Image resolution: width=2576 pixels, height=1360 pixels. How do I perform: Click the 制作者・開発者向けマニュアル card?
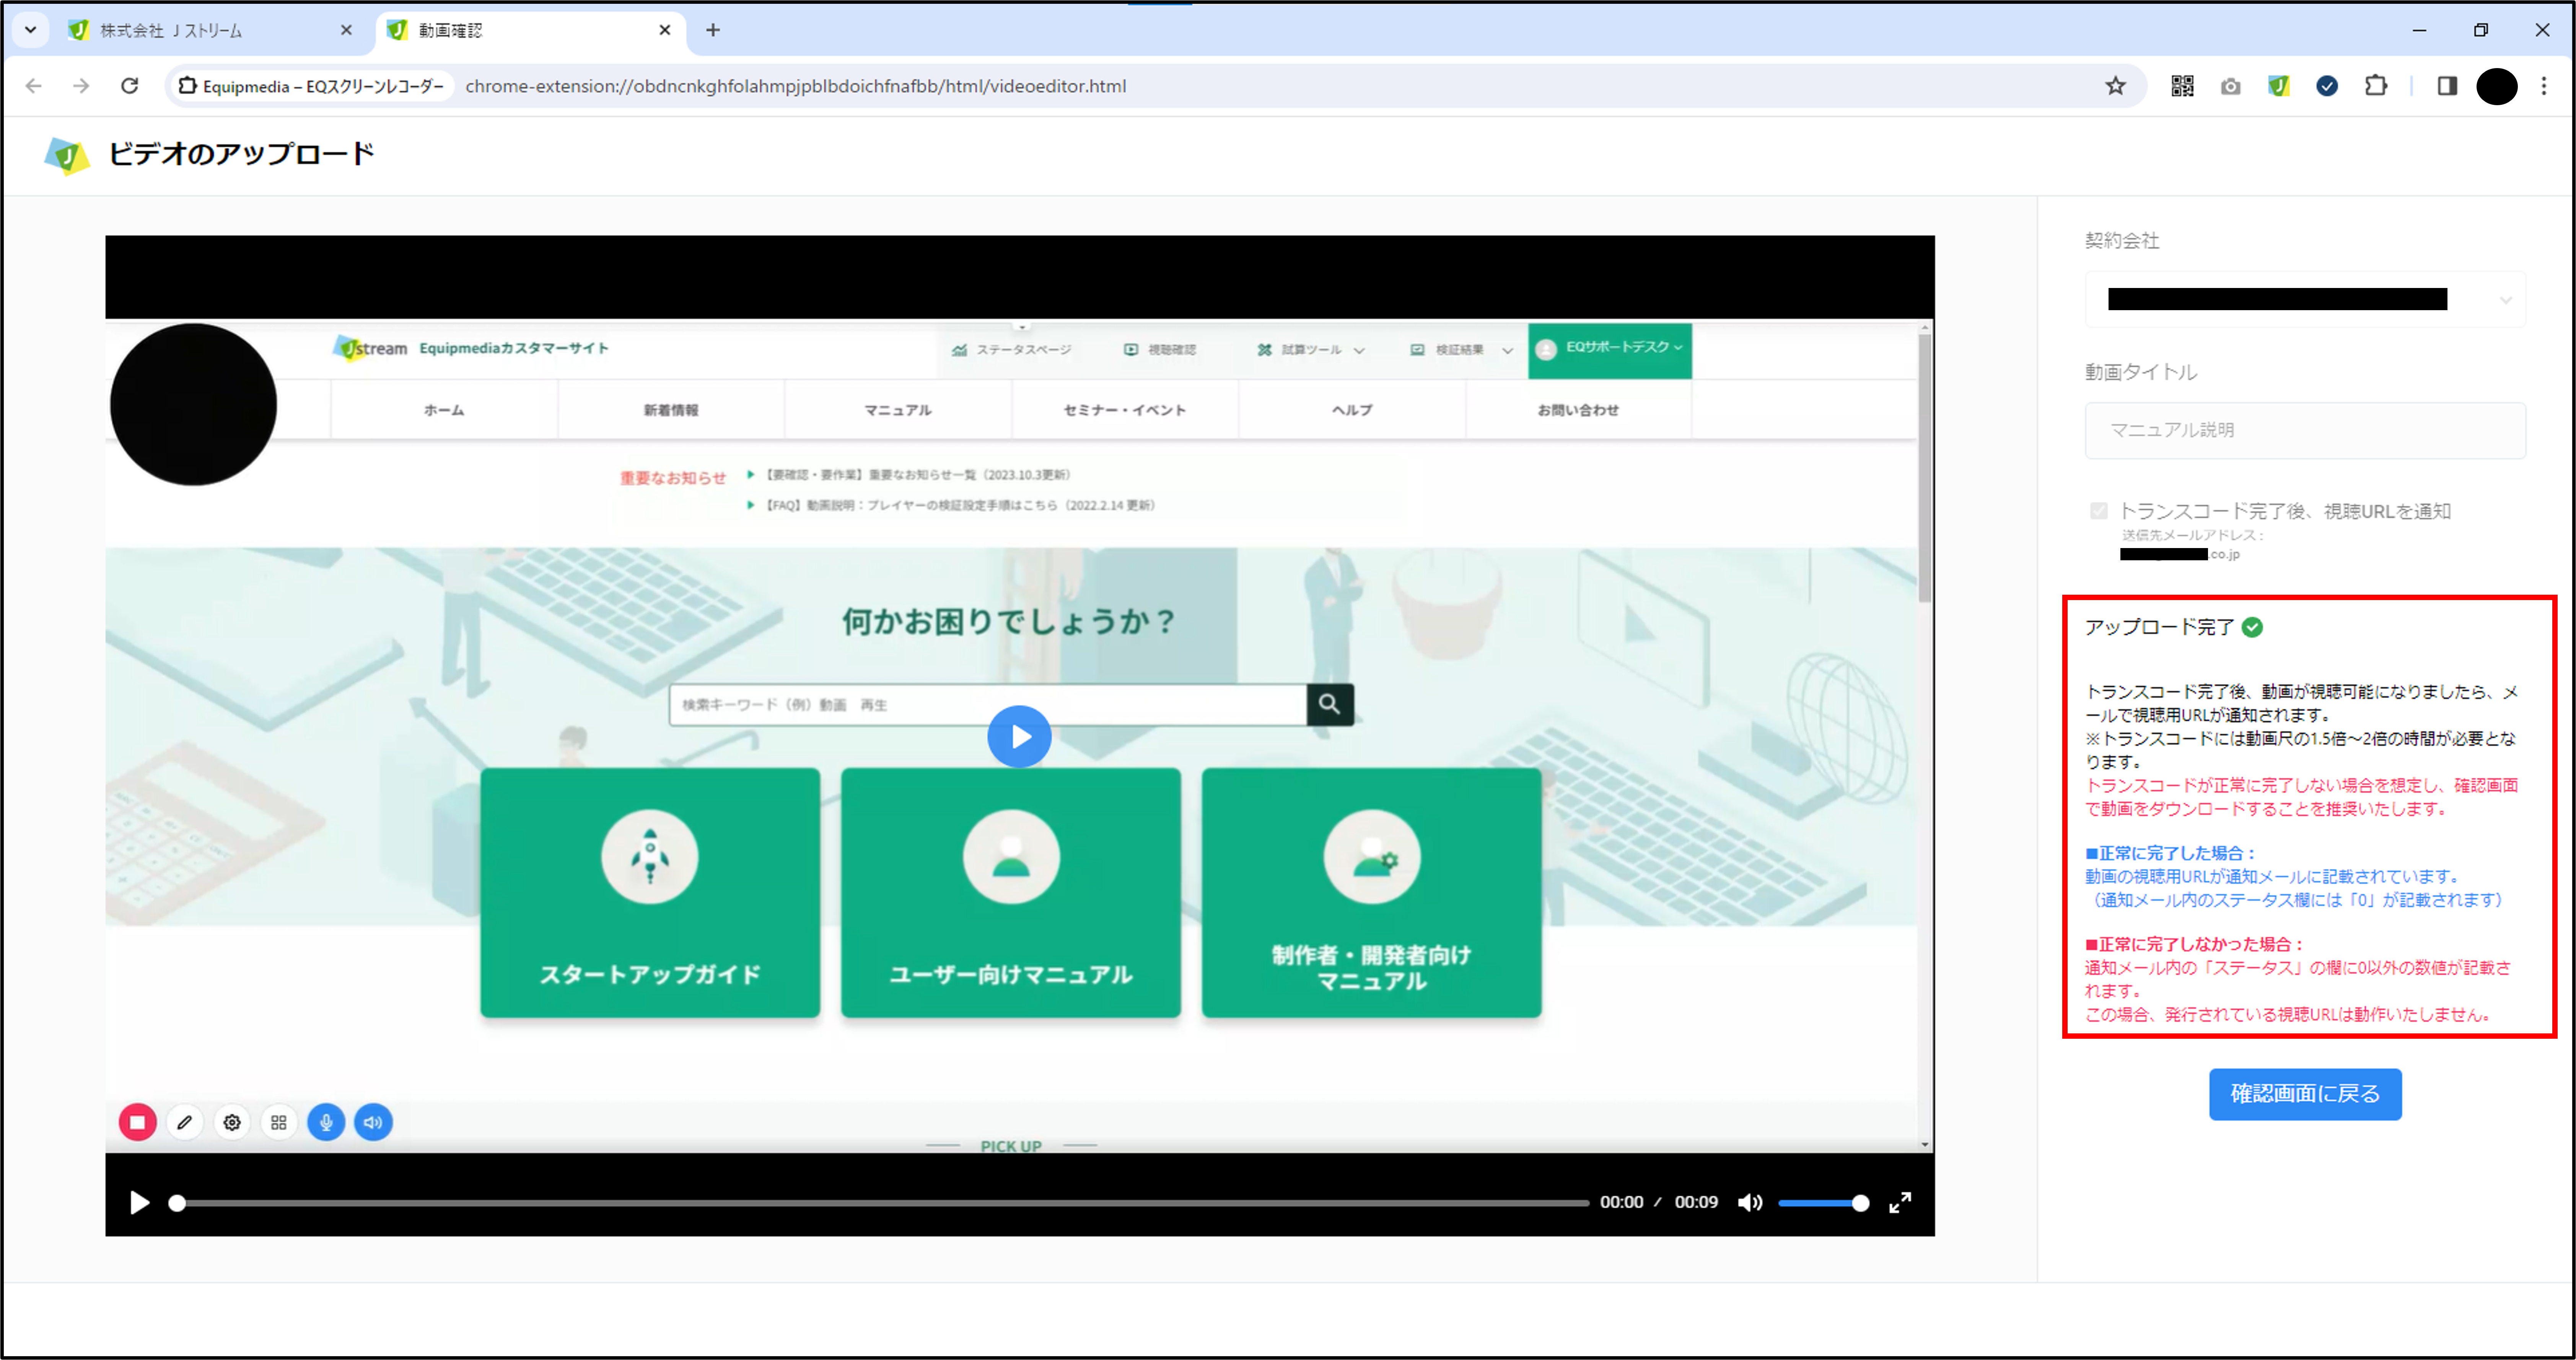pyautogui.click(x=1372, y=893)
